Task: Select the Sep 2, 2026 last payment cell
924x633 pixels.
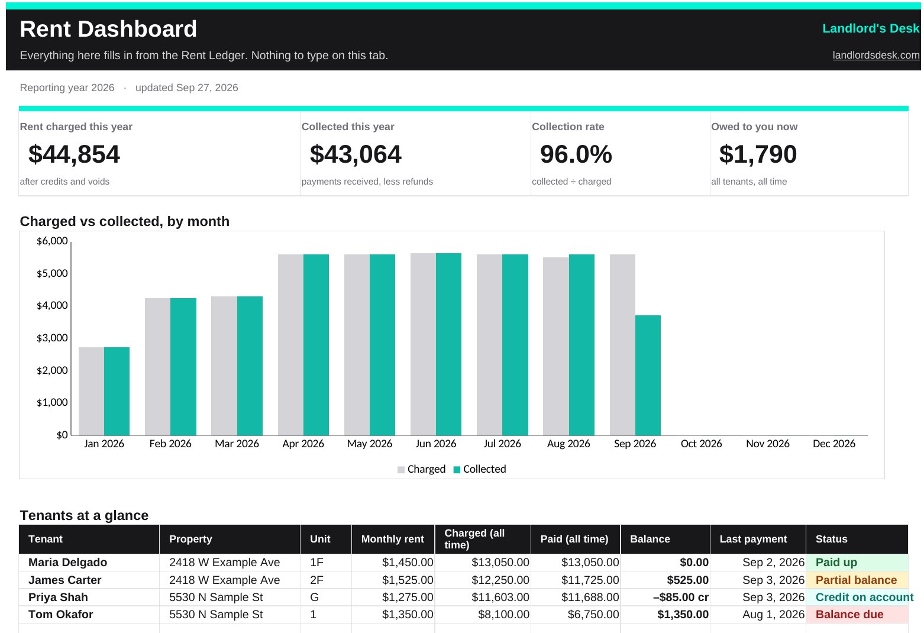Action: coord(758,563)
